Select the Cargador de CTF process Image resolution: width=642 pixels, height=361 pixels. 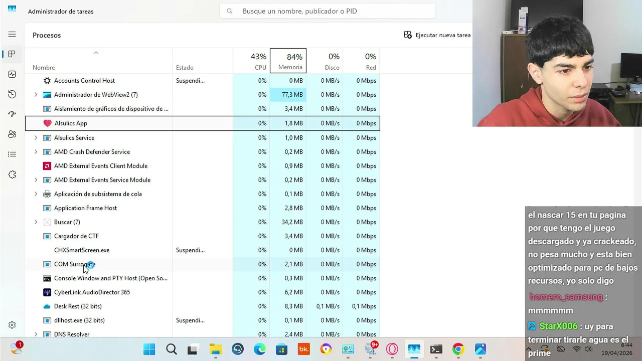point(202,236)
